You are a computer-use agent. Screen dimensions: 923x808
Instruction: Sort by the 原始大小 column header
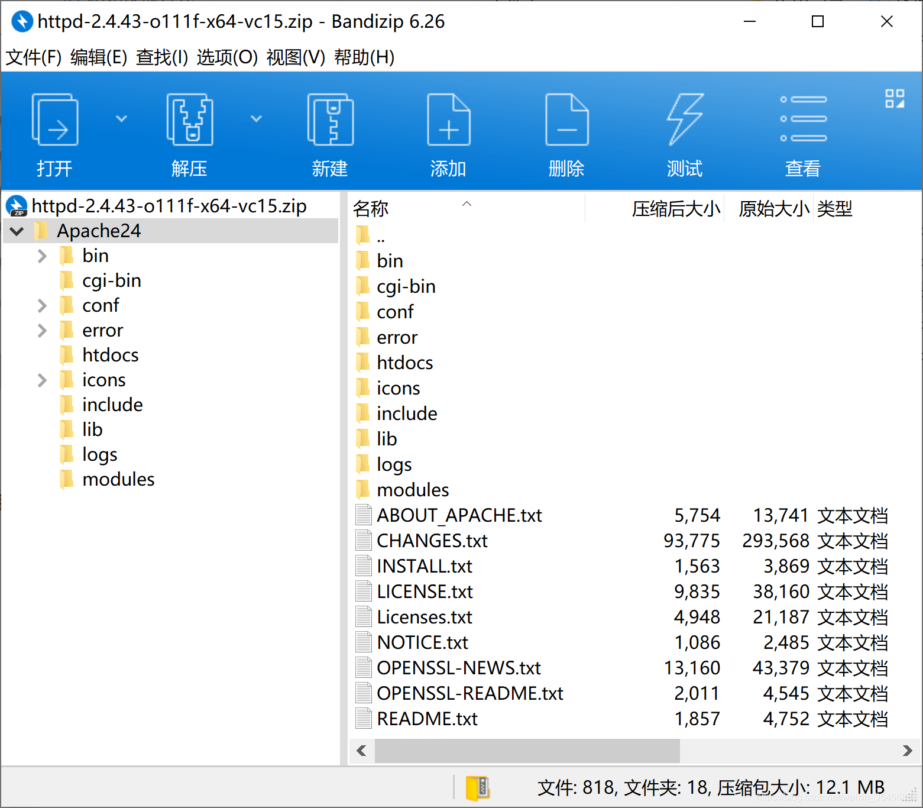coord(769,208)
